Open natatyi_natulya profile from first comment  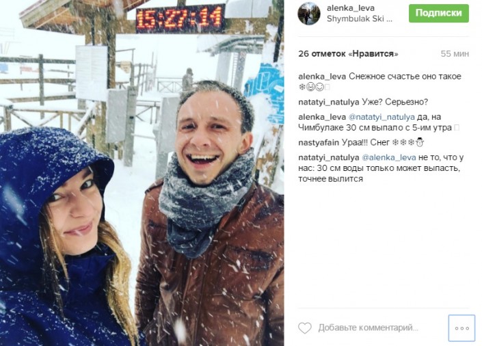[329, 102]
